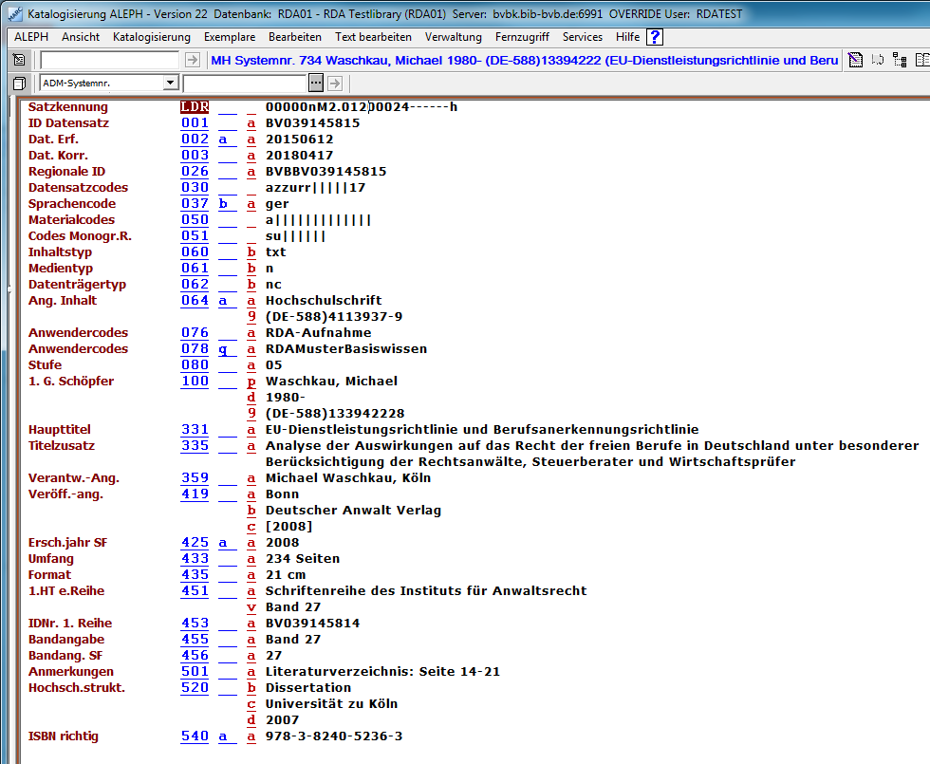
Task: Click the ALEPH application icon in title bar
Action: click(13, 12)
